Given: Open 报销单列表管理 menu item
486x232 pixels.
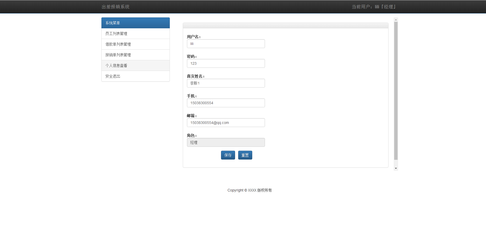Looking at the screenshot, I should tap(135, 55).
